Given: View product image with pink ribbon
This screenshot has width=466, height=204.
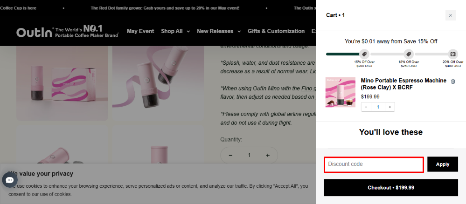Looking at the screenshot, I should pyautogui.click(x=158, y=83).
